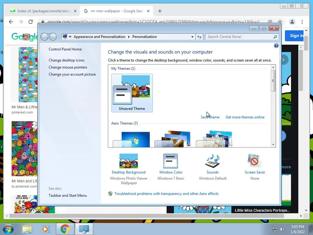Click the themes list scroll down arrow
313x235 pixels.
pyautogui.click(x=273, y=145)
